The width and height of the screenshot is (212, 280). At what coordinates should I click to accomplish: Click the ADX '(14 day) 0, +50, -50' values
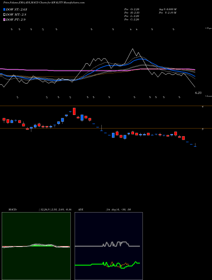[118, 210]
